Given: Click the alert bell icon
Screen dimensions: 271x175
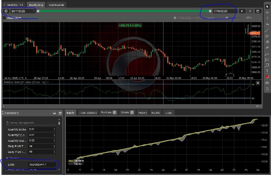Looking at the screenshot, I should coord(267,89).
